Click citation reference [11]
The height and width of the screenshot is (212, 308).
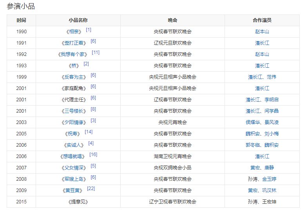point(96,52)
